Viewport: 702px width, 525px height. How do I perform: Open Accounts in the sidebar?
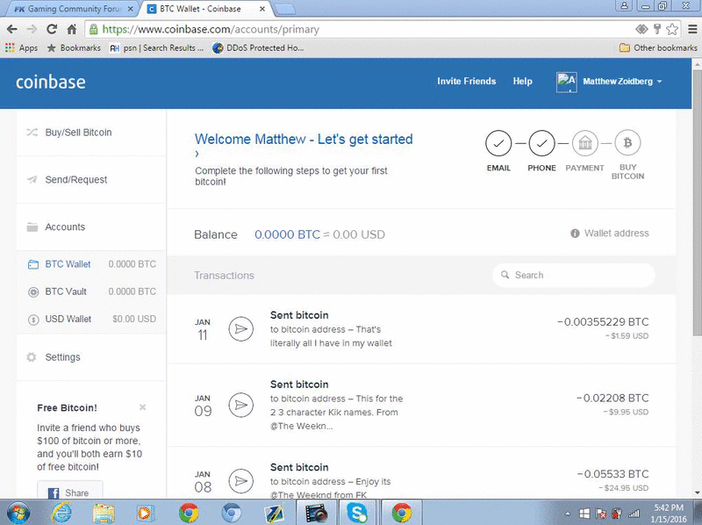coord(91,227)
